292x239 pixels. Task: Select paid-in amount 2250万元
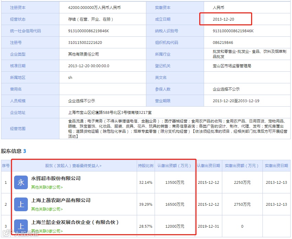242,182
